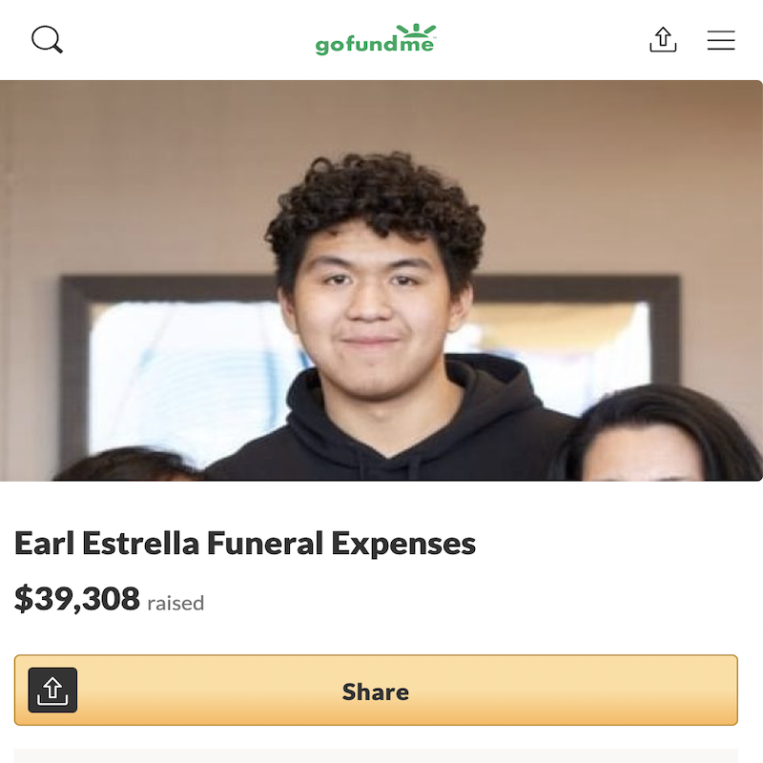Click the hooded person's face in photo
This screenshot has height=763, width=763.
pos(371,312)
